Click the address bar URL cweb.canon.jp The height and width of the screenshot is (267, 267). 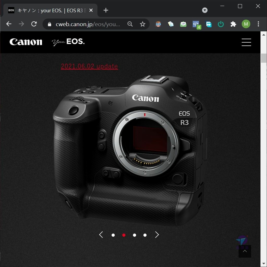pos(88,24)
